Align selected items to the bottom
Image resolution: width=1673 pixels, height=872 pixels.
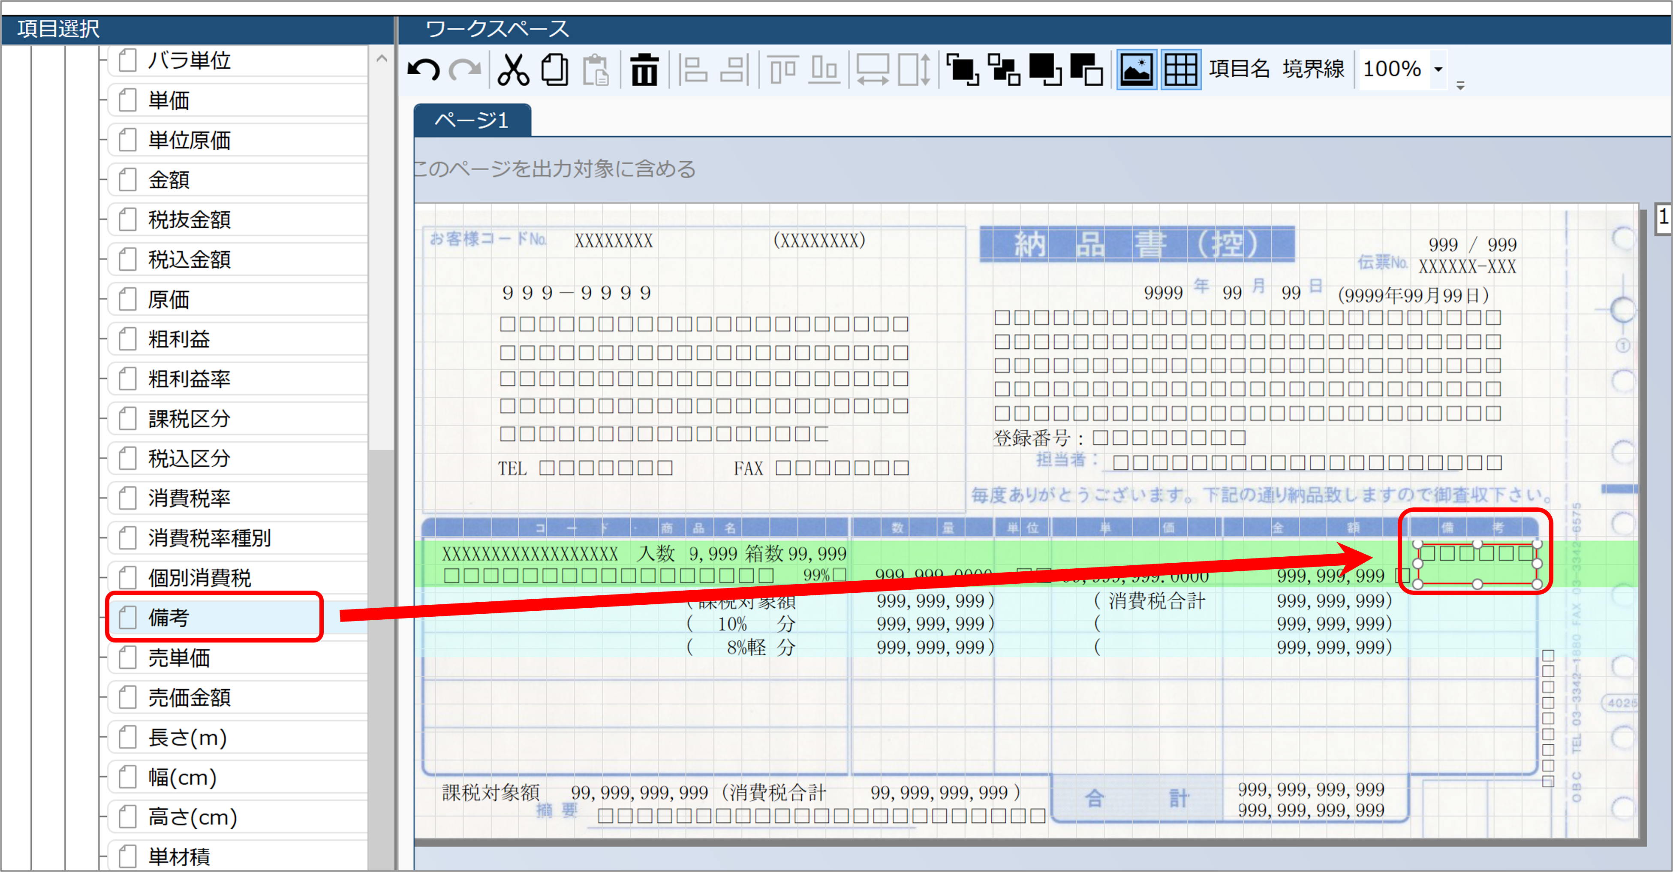[x=824, y=69]
